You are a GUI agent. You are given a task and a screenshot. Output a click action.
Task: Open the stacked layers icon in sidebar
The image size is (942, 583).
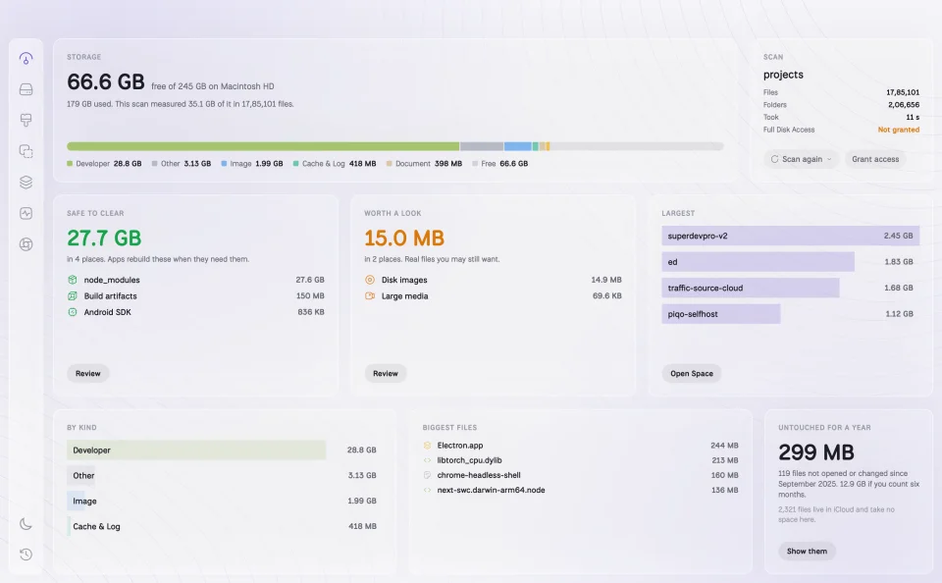(x=26, y=183)
